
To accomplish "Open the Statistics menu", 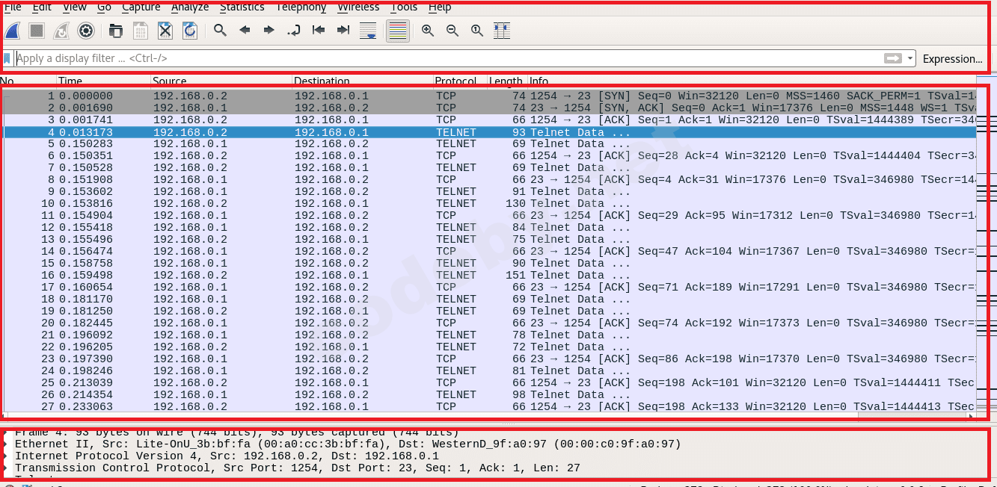I will coord(242,7).
